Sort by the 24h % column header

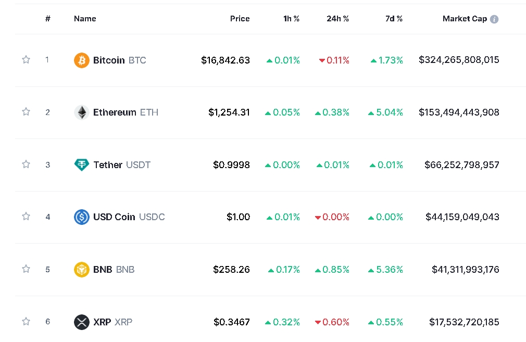click(338, 19)
